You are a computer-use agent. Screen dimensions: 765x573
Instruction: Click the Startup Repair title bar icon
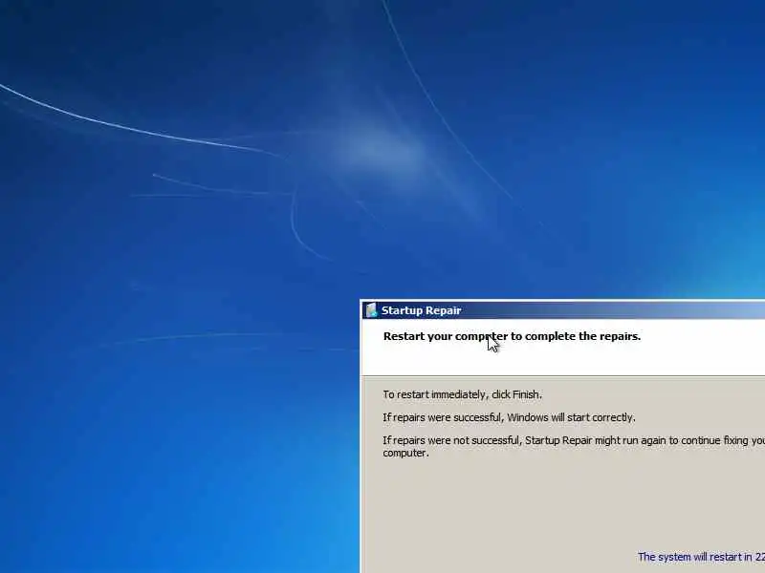[371, 310]
